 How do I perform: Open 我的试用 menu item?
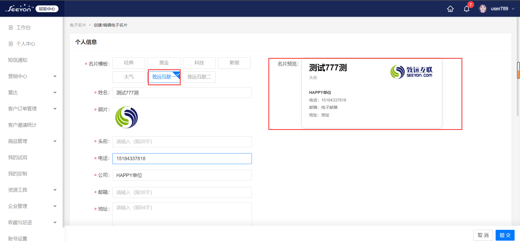point(18,158)
